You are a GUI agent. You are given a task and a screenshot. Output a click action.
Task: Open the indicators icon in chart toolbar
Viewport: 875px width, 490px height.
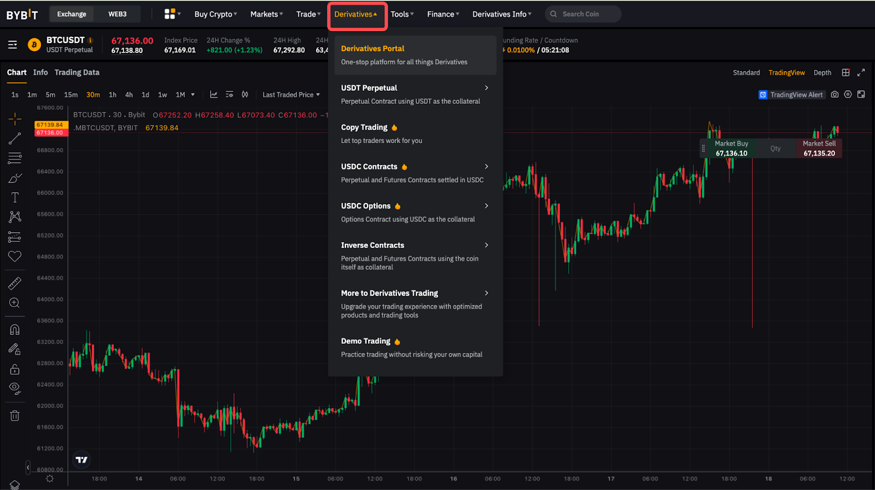coord(214,95)
